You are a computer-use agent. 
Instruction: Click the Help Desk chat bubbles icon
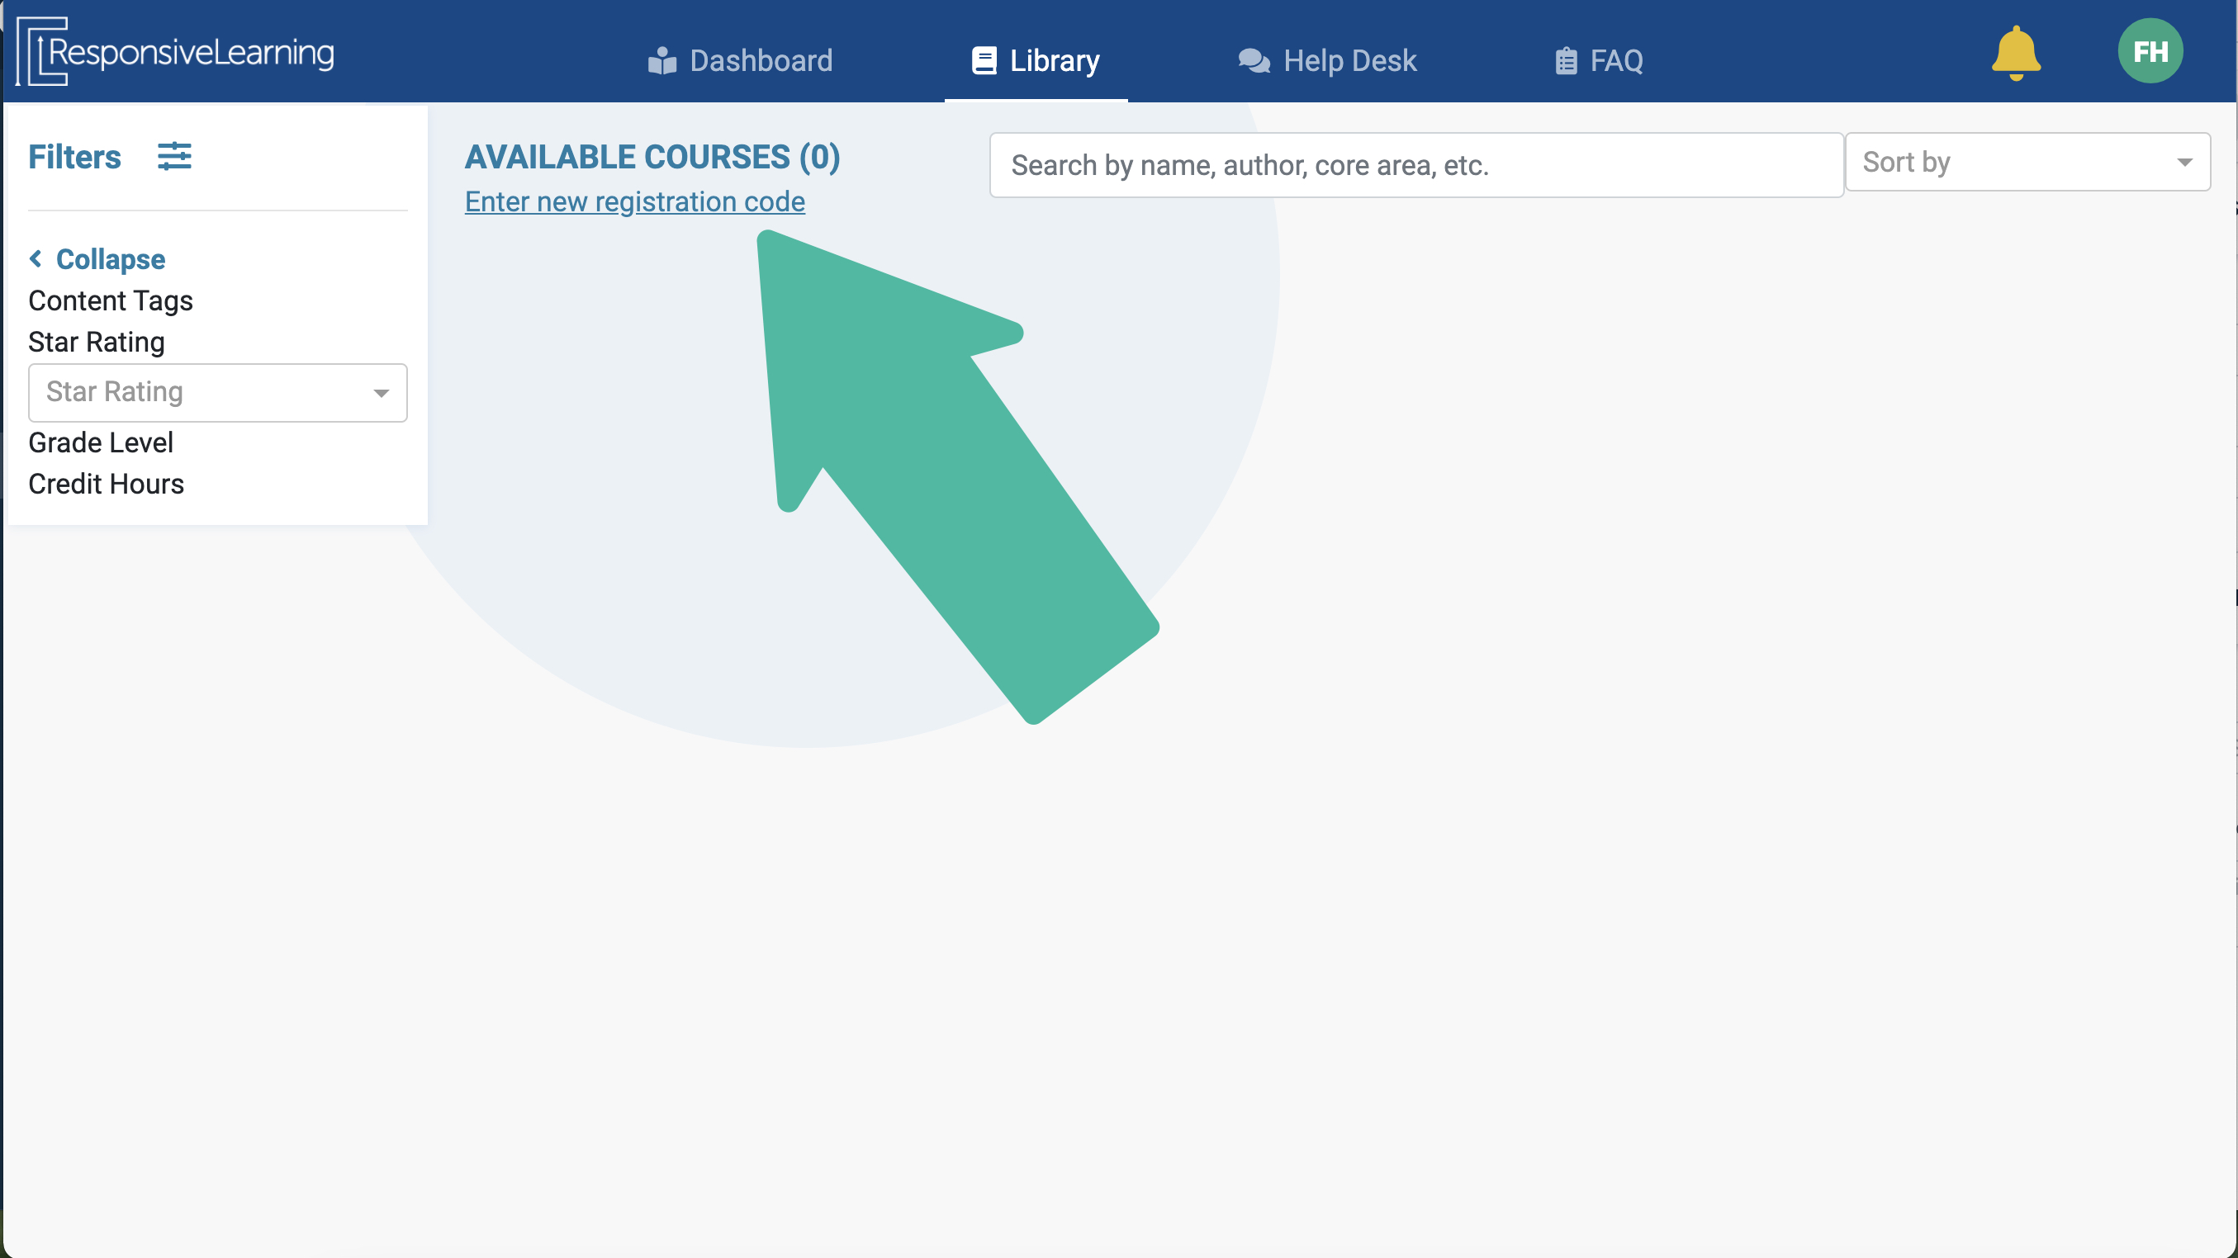pyautogui.click(x=1254, y=61)
